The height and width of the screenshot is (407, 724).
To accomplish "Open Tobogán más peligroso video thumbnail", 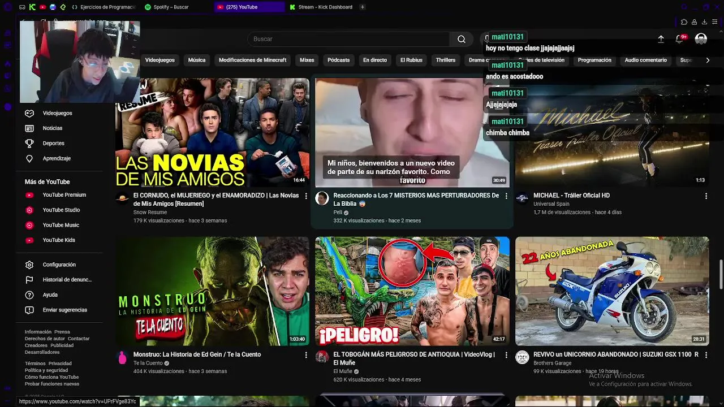I will [412, 291].
